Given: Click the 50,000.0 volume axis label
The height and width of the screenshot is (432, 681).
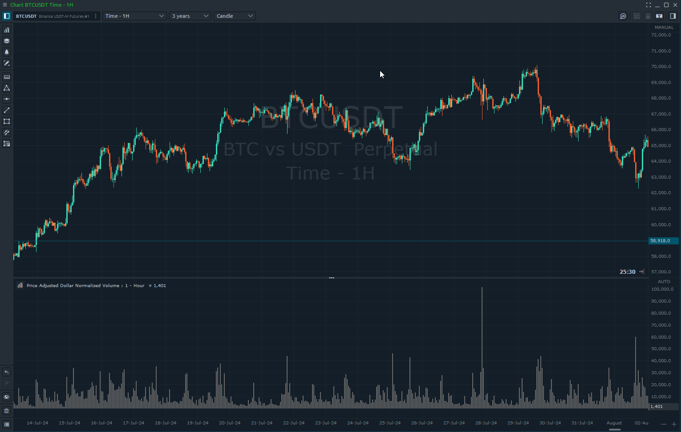Looking at the screenshot, I should pyautogui.click(x=661, y=349).
